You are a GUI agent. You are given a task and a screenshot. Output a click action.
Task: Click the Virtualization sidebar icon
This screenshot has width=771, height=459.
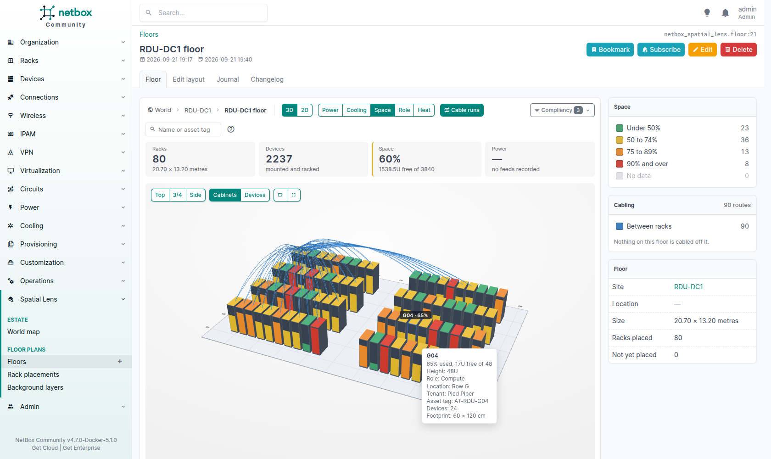[x=11, y=171]
